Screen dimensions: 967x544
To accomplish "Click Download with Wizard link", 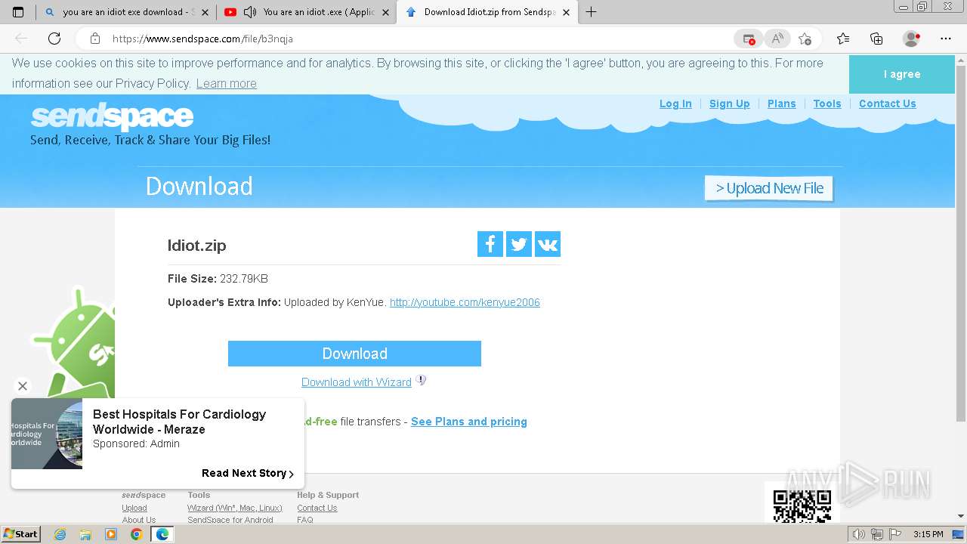I will point(357,382).
